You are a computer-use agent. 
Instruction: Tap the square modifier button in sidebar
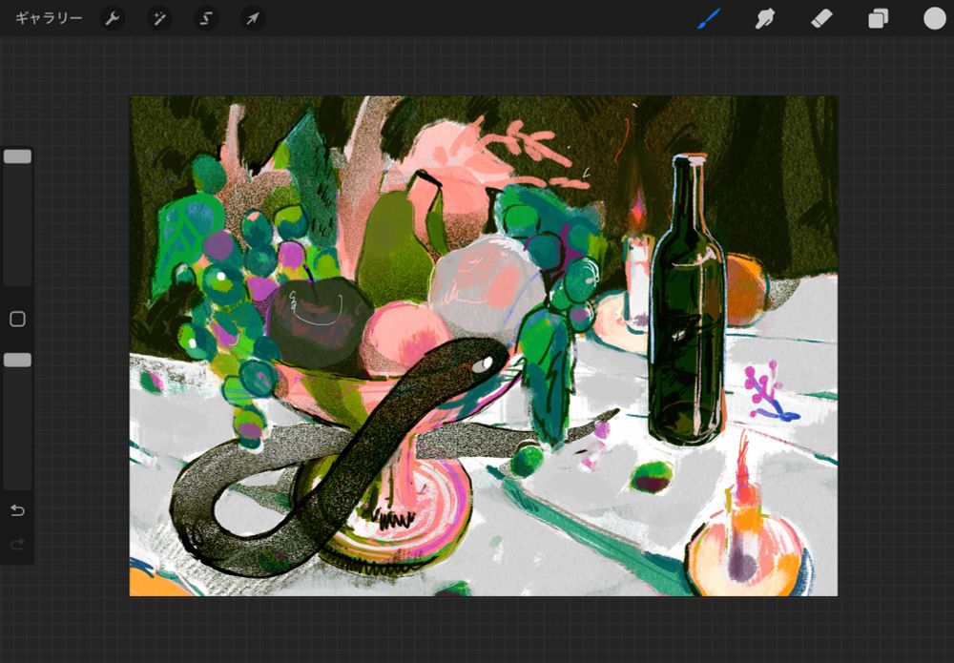[x=17, y=319]
